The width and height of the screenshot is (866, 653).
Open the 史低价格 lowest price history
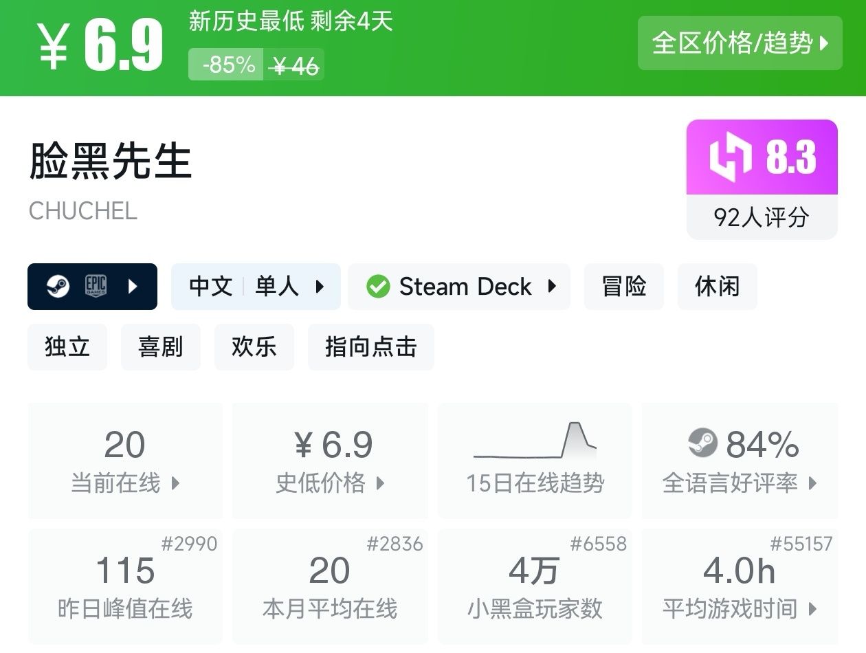(330, 483)
